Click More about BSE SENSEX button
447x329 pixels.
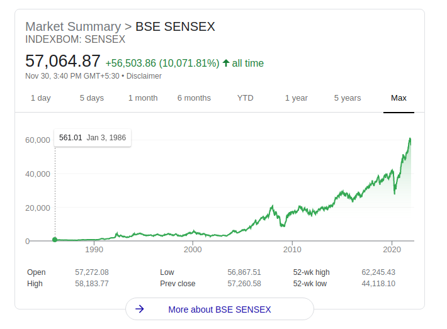click(219, 309)
